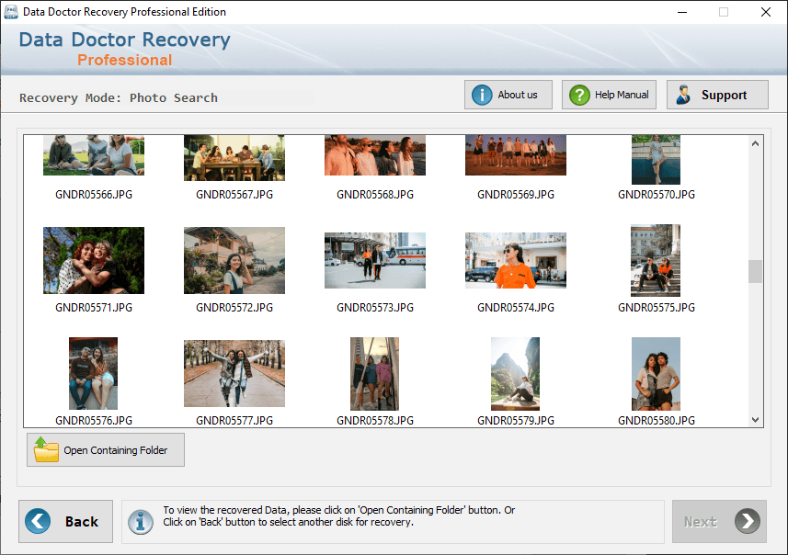This screenshot has height=555, width=788.
Task: Click the file name GNDR05579.JPG
Action: 516,421
